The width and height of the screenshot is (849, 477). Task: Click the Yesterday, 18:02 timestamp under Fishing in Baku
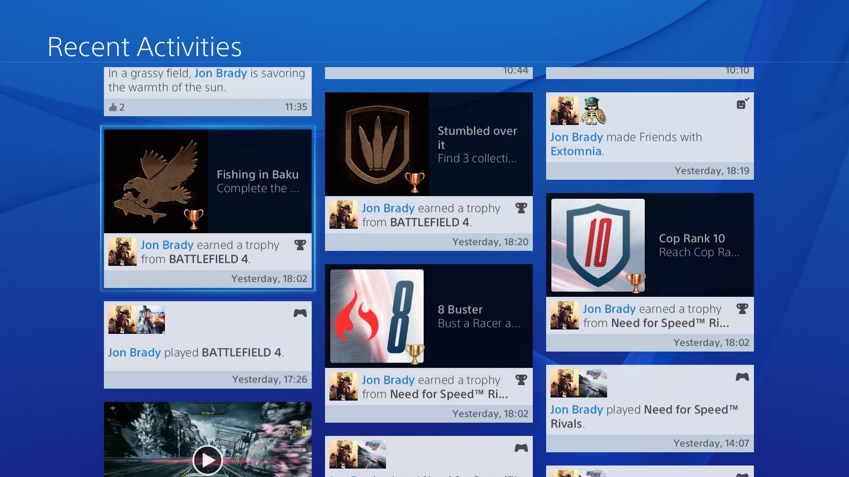(269, 279)
